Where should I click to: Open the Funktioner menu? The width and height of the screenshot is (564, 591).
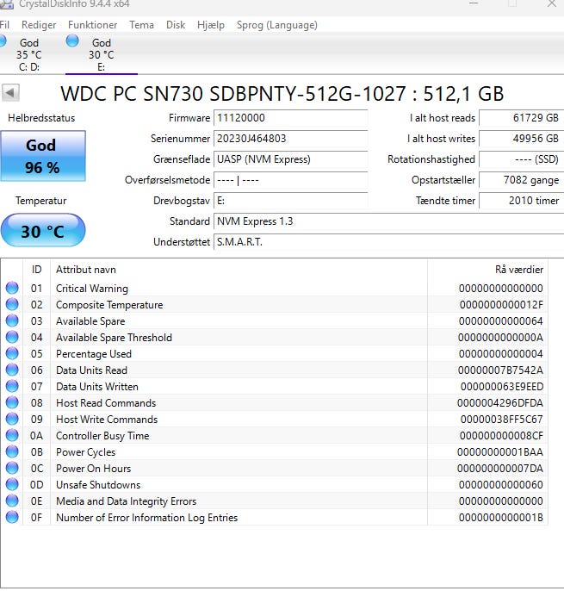click(92, 25)
